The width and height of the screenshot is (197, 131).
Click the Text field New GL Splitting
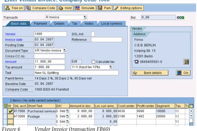(76, 73)
